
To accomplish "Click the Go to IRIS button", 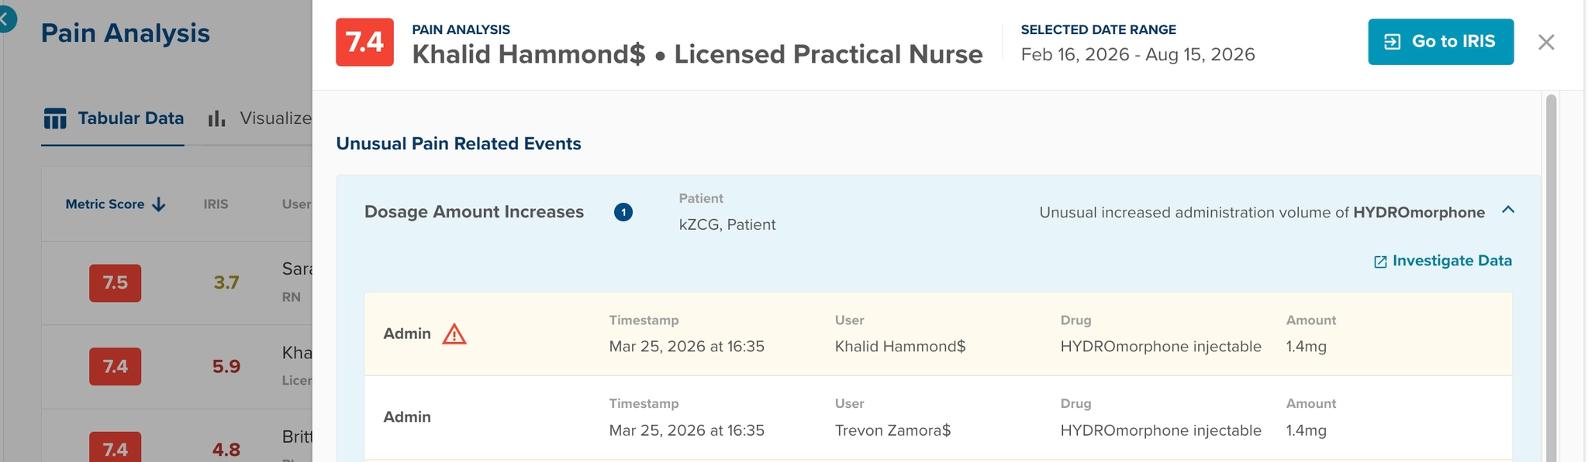I will click(1440, 42).
